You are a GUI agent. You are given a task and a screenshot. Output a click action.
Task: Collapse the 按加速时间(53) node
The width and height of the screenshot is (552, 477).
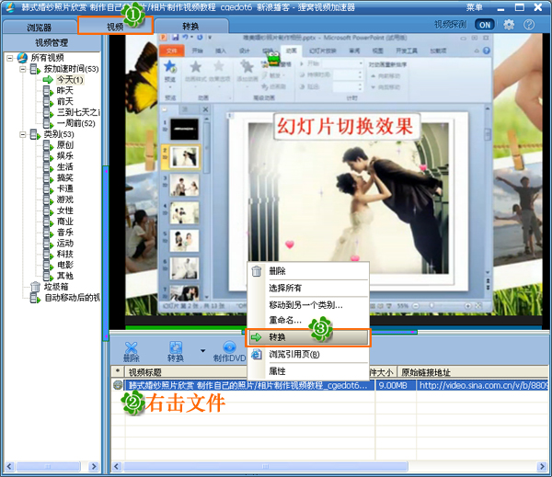pyautogui.click(x=23, y=69)
